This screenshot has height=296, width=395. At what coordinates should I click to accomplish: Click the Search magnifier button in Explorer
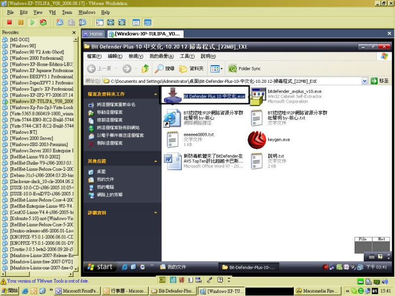[164, 69]
